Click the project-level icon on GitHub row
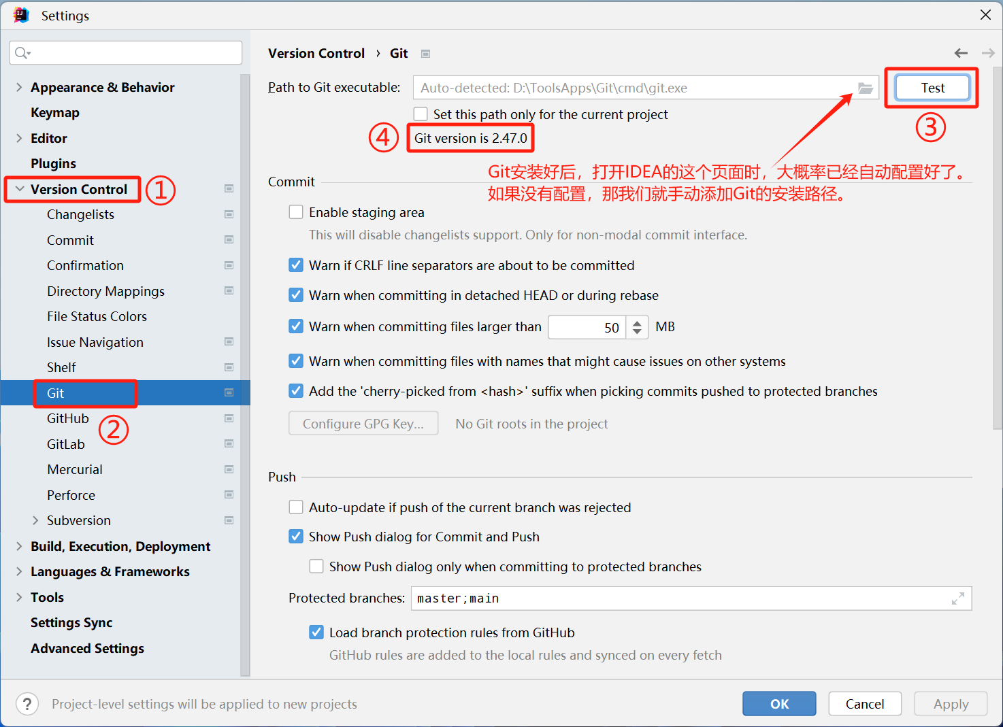The image size is (1003, 727). [229, 418]
